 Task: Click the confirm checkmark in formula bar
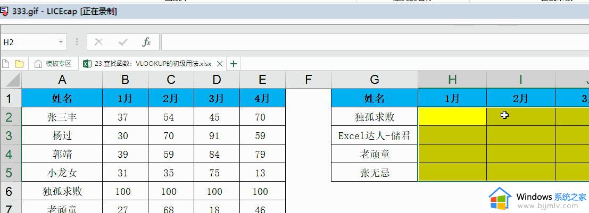point(123,42)
